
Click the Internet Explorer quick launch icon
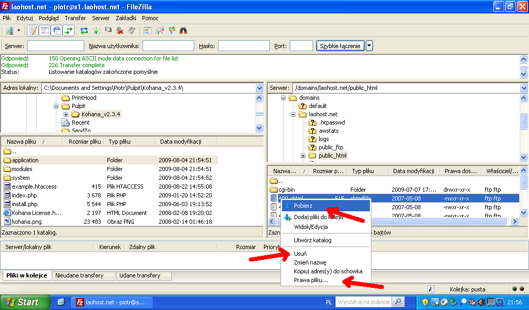(61, 302)
